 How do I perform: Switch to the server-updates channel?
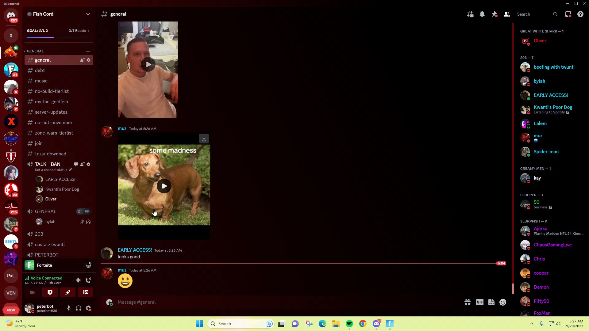(51, 112)
